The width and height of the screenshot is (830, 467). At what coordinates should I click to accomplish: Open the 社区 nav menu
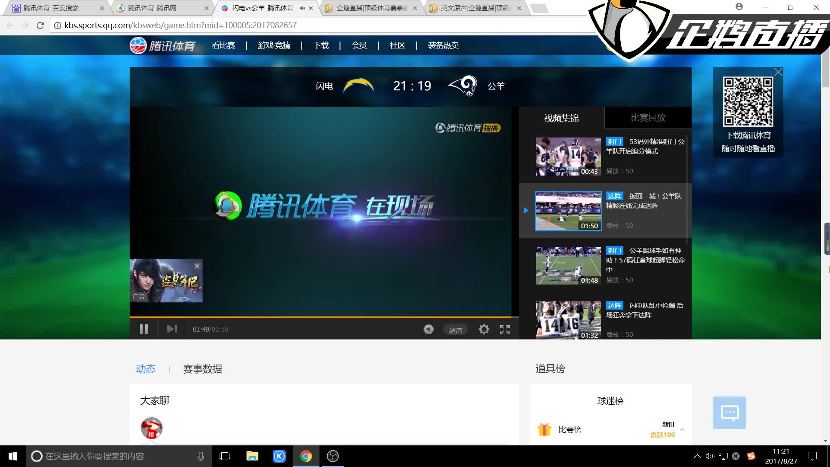point(397,45)
